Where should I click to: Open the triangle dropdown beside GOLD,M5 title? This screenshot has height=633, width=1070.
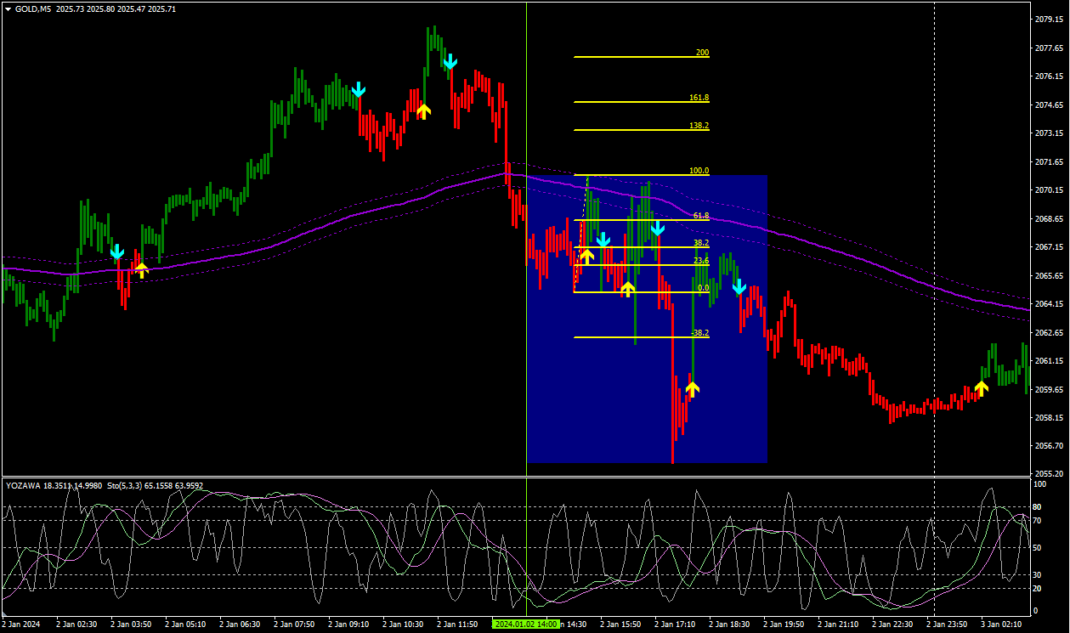point(8,9)
